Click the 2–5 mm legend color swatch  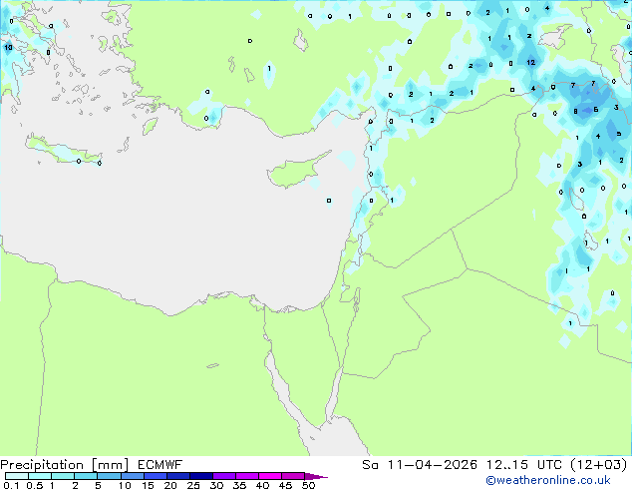coord(86,476)
